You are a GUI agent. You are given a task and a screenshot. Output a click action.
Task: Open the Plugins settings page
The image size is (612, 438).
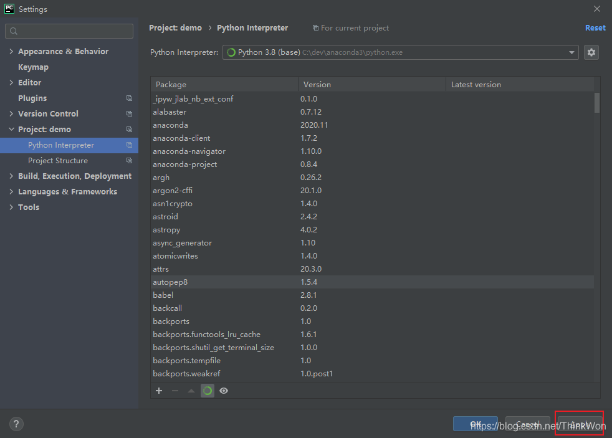32,98
